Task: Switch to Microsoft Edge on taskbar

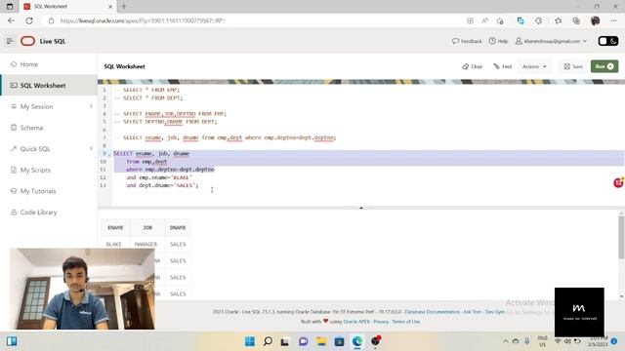Action: point(357,341)
